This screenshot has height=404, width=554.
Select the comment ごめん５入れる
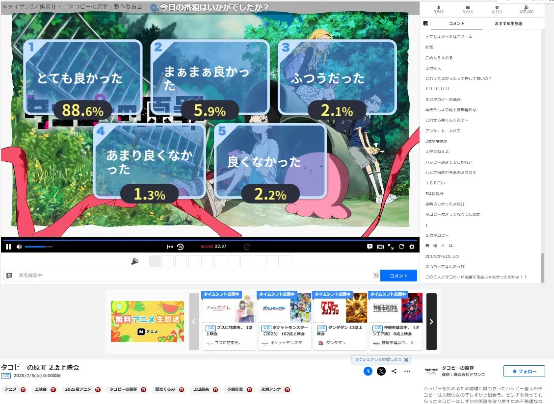(439, 57)
